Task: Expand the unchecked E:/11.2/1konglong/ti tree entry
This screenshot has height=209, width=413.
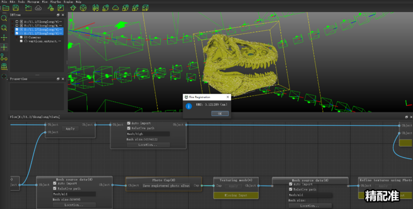Action: 12,22
